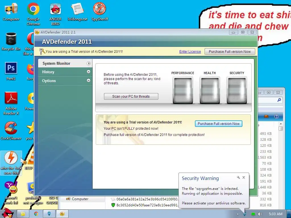Expand the Options section chevron
This screenshot has width=291, height=218.
pos(89,80)
